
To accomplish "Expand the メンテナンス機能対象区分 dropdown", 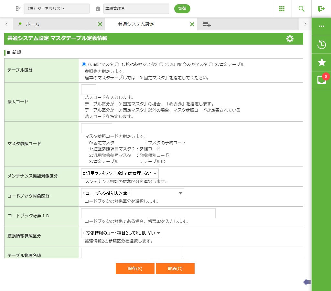I will click(x=120, y=174).
